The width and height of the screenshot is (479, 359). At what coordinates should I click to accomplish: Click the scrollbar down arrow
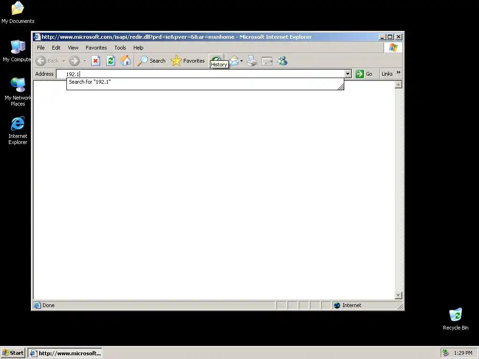399,295
